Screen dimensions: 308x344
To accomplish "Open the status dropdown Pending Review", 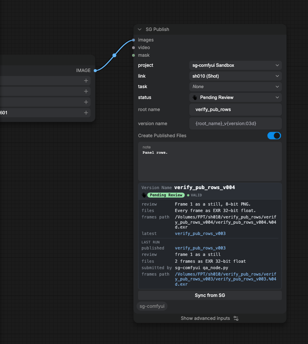I will click(x=236, y=97).
